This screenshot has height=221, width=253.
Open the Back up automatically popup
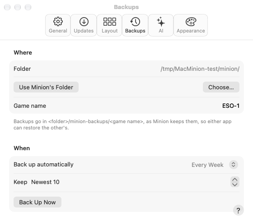pyautogui.click(x=233, y=165)
